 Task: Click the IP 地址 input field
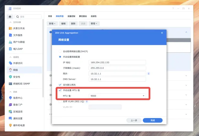pyautogui.click(x=117, y=62)
